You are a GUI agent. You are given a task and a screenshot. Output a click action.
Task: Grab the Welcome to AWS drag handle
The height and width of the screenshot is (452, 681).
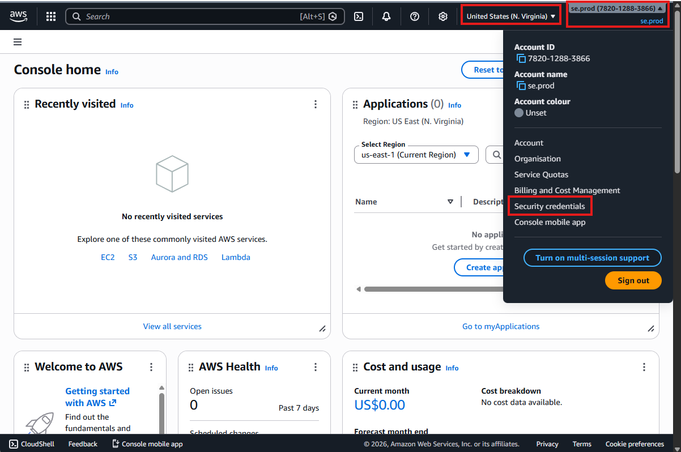point(27,368)
